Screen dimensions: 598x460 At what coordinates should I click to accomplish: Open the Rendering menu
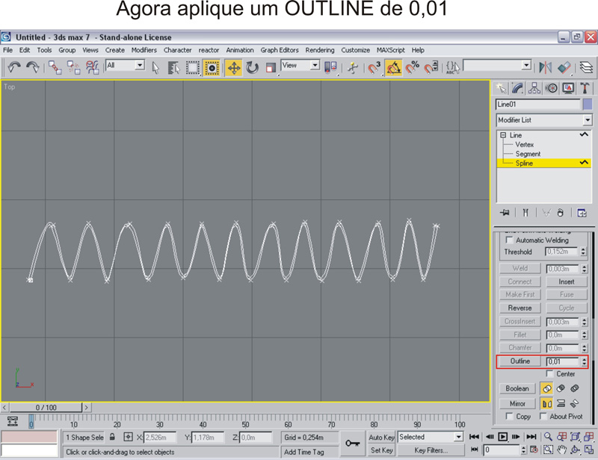coord(320,50)
